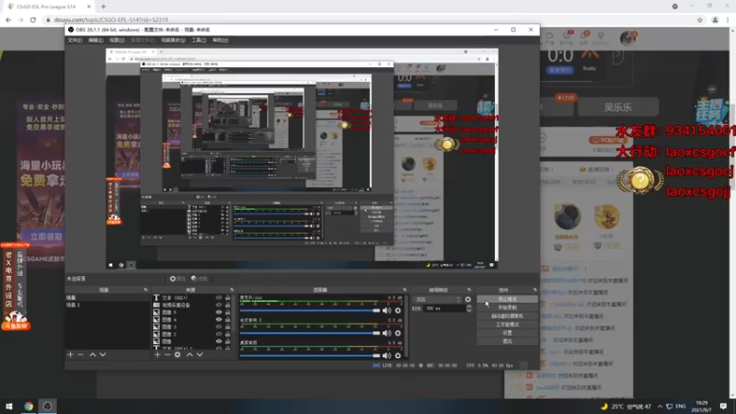Pop out the Audio Mixer dock
This screenshot has width=736, height=414.
(405, 290)
